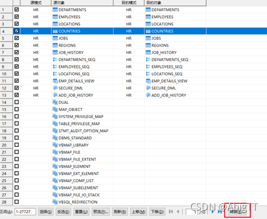This screenshot has height=219, width=267.
Task: Select source text V$MAP_EXT_ELEMENT
Action: tap(79, 173)
